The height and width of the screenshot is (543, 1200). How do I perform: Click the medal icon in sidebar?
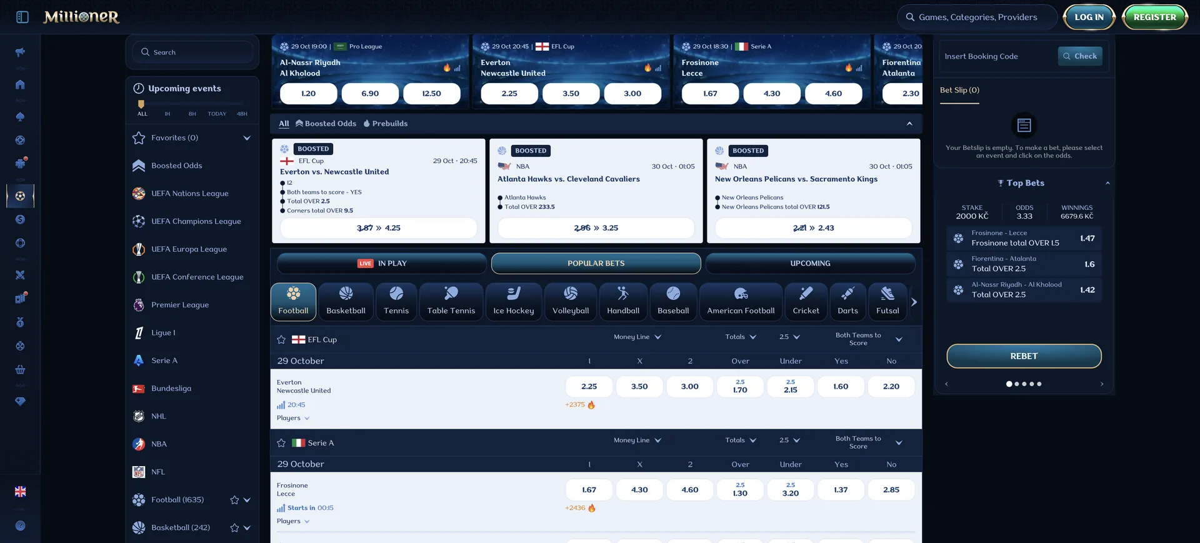coord(20,322)
